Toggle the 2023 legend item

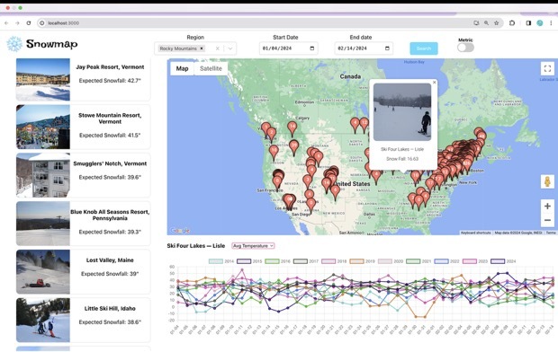point(474,261)
